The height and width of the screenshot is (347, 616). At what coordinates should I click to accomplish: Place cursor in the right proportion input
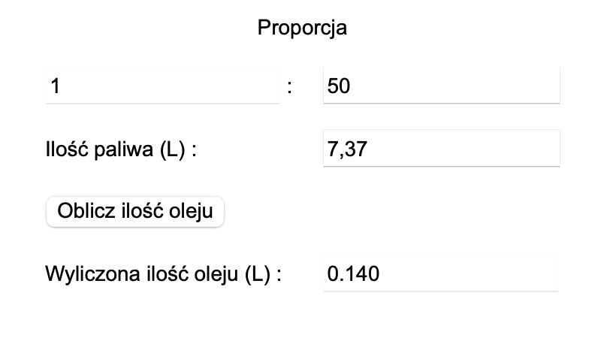(441, 86)
